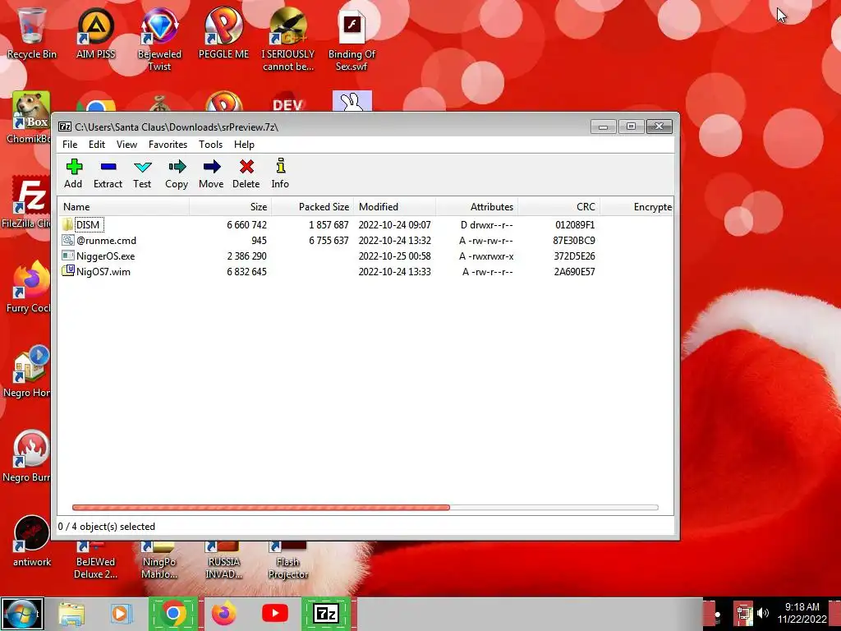
Task: Open the Flash Projector desktop shortcut
Action: [x=288, y=560]
